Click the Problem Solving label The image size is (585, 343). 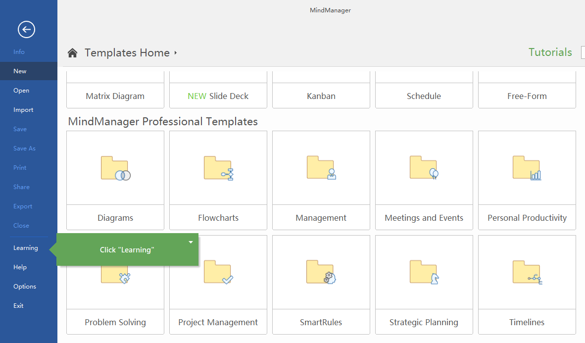point(115,323)
